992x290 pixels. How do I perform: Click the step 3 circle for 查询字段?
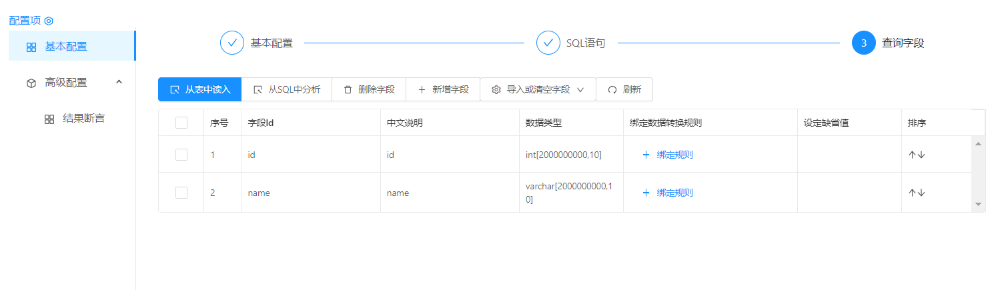tap(864, 43)
